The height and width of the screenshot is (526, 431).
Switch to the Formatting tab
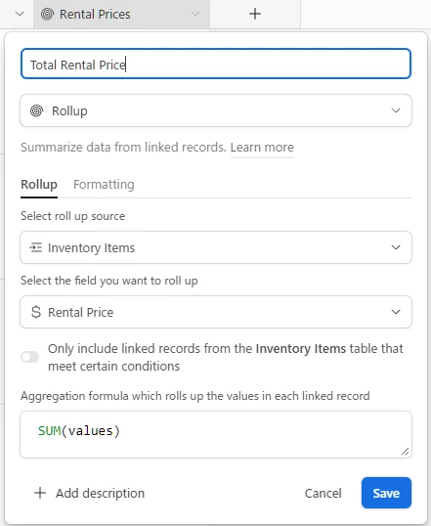point(104,185)
